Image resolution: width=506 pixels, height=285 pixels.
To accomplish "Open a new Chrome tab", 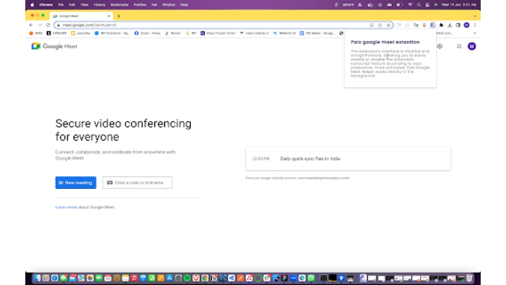I will (x=119, y=16).
